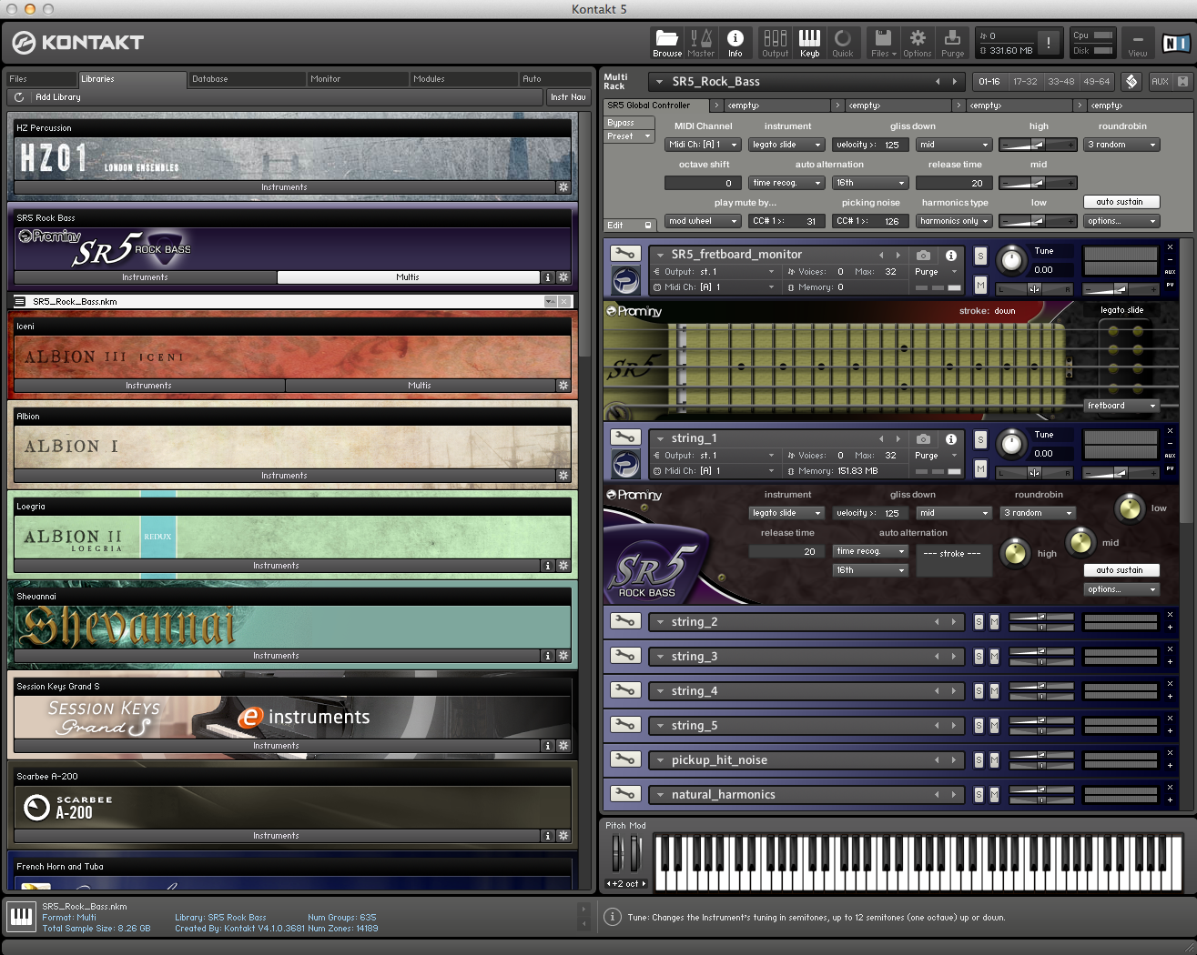
Task: Mute the pickup_hit_noise instrument
Action: (x=994, y=760)
